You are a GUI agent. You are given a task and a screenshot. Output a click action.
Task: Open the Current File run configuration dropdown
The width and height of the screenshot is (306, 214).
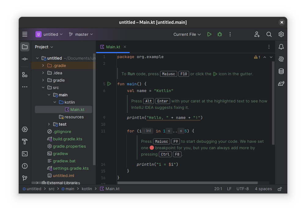[187, 34]
